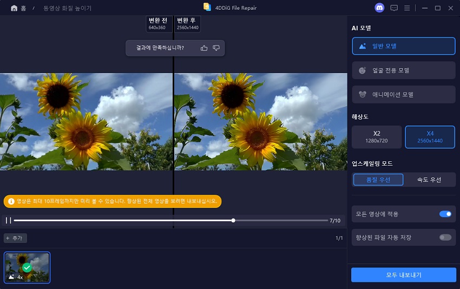This screenshot has height=289, width=460.
Task: Open the Discord community icon
Action: (x=379, y=8)
